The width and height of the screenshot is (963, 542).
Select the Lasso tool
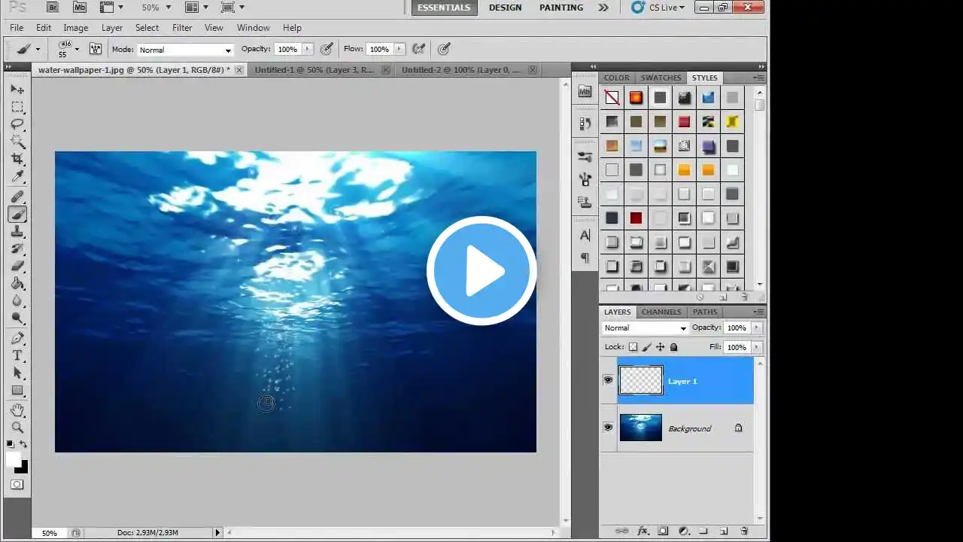click(x=17, y=124)
